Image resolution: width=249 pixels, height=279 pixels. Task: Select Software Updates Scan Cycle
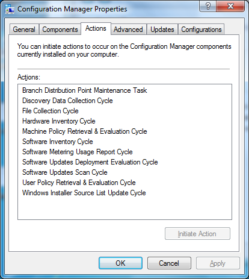tap(65, 172)
